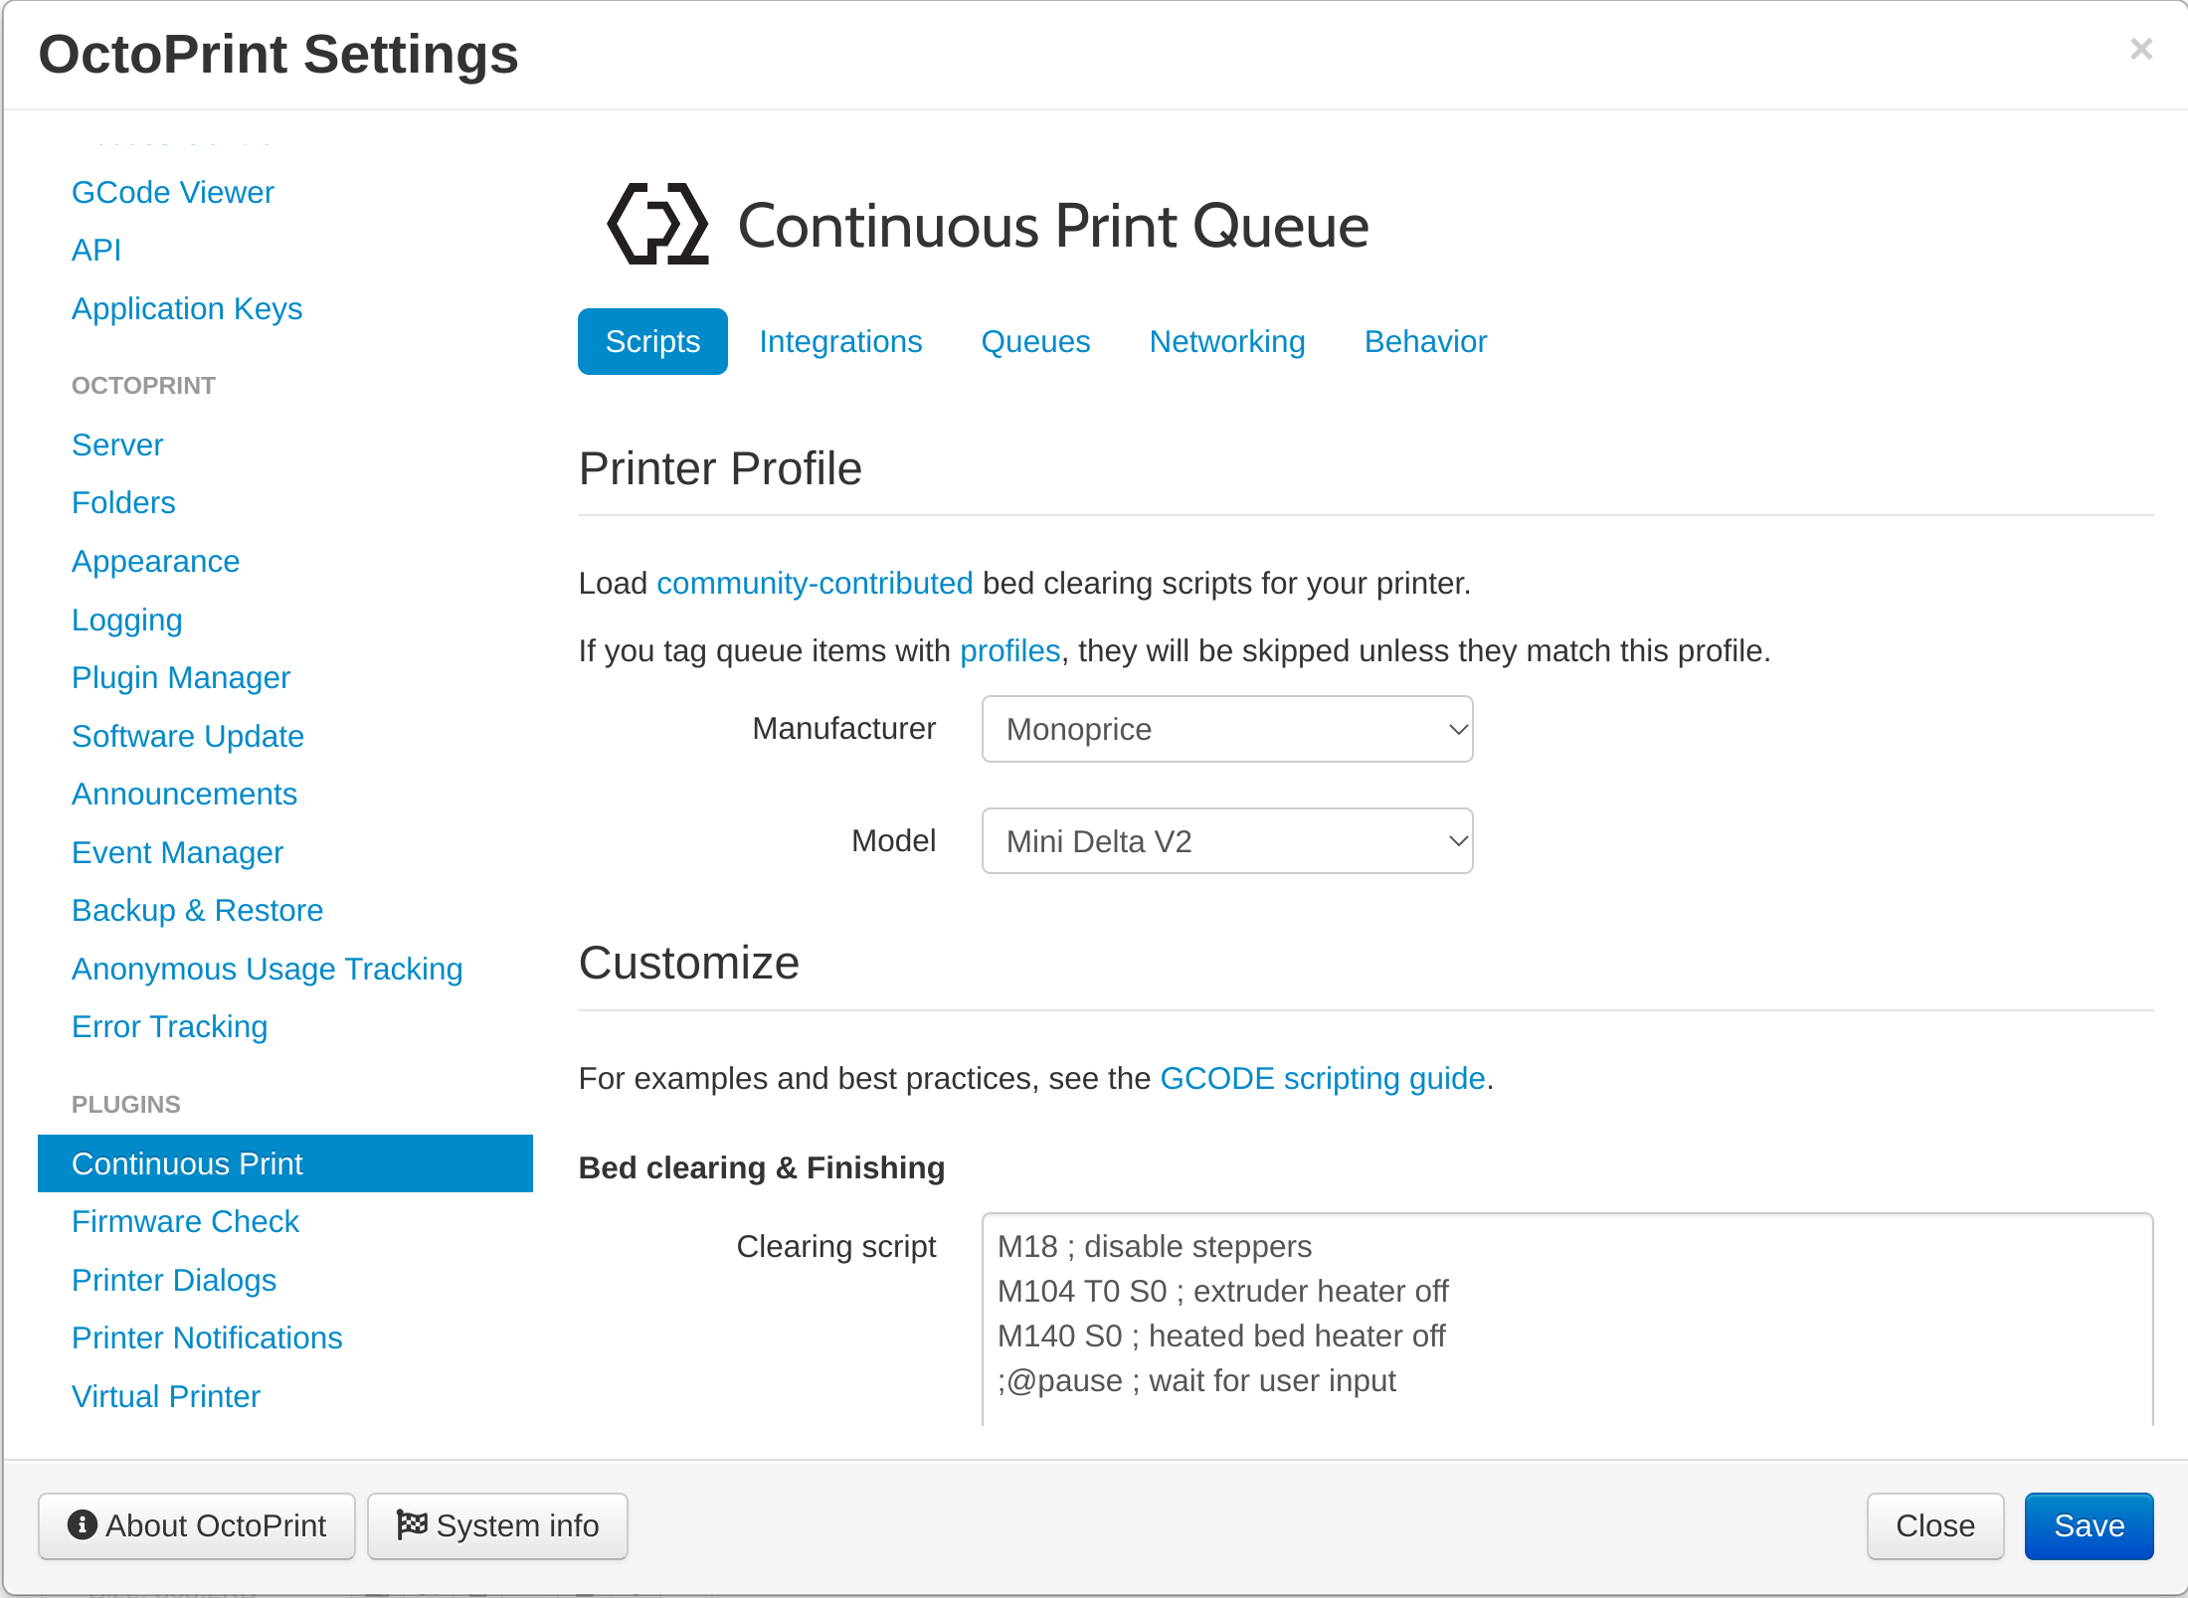The height and width of the screenshot is (1598, 2188).
Task: Switch to the Networking tab
Action: pos(1227,341)
